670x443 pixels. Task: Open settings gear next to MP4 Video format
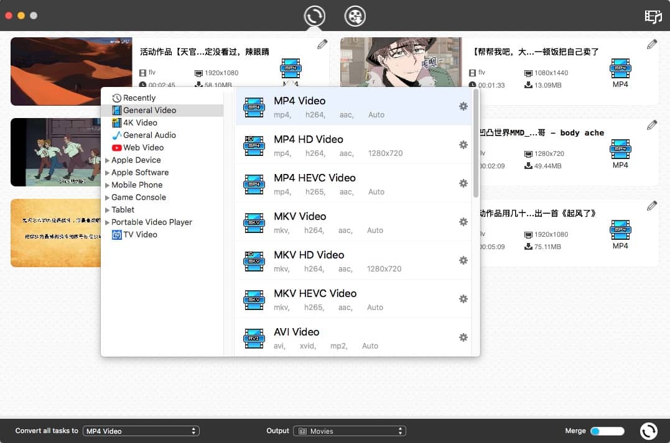tap(463, 106)
